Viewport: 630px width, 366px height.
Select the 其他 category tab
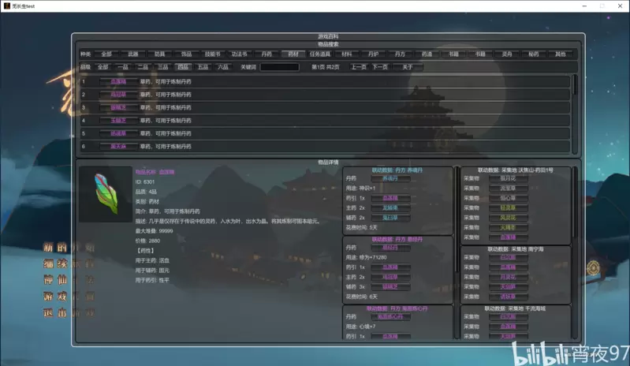click(x=560, y=54)
